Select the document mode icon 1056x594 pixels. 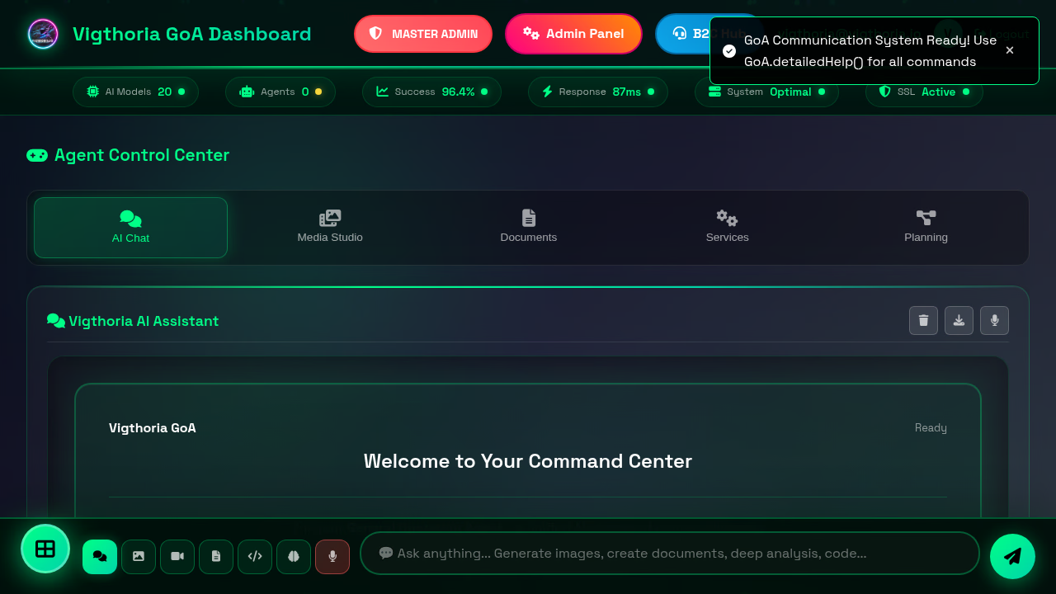pos(216,557)
